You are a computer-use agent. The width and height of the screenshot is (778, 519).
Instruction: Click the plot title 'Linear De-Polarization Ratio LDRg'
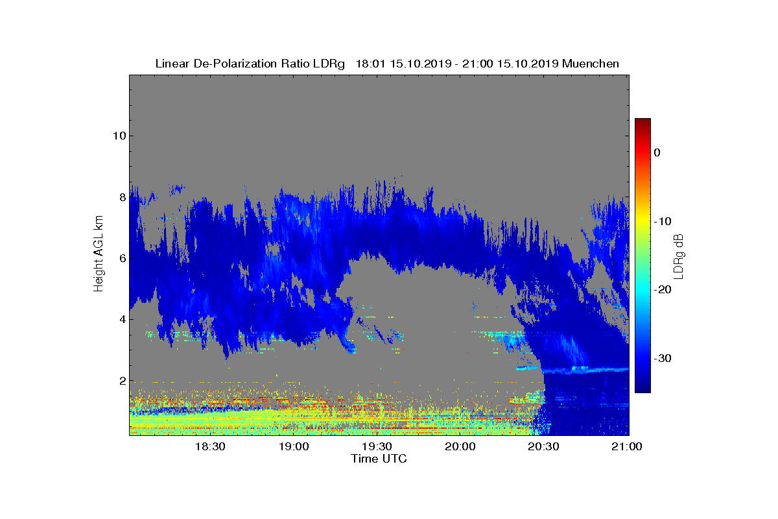coord(250,64)
